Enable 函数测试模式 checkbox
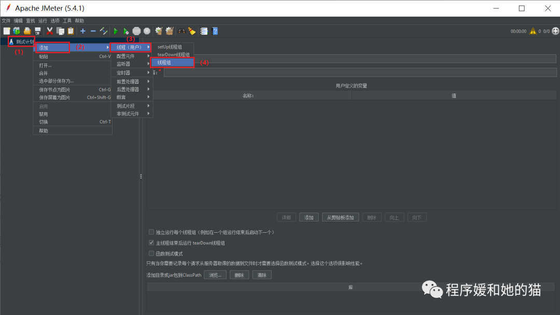Viewport: 560px width, 315px height. pos(151,253)
